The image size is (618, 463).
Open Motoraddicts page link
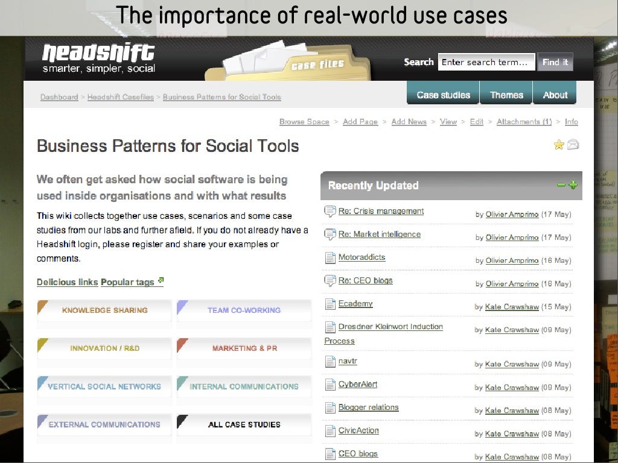(x=362, y=257)
